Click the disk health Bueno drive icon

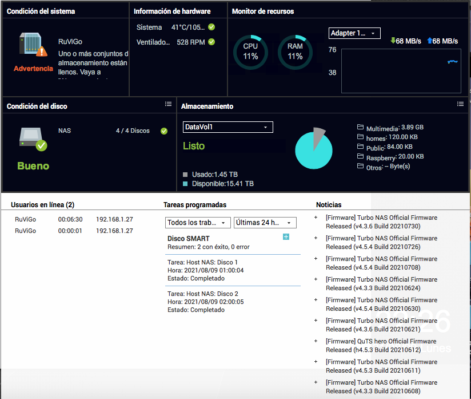coord(33,138)
